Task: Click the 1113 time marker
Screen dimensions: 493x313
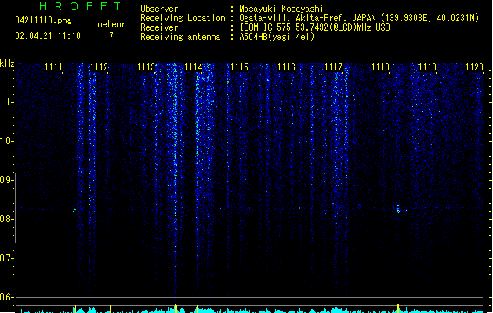Action: point(147,67)
